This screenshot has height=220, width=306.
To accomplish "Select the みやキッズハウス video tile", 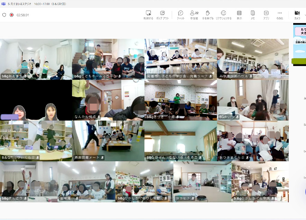I will coord(253,59).
